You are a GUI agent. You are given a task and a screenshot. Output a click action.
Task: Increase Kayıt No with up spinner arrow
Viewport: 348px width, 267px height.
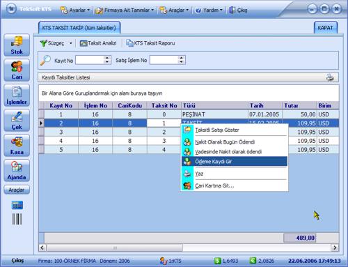pos(107,58)
